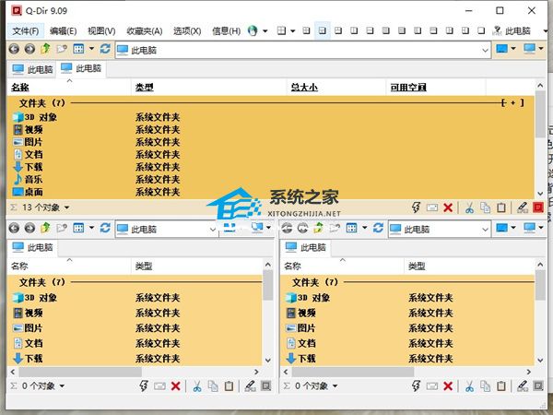Open the 收藏夹(A) menu

(145, 31)
